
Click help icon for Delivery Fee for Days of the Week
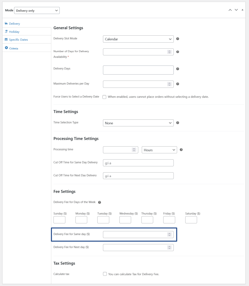coord(100,202)
